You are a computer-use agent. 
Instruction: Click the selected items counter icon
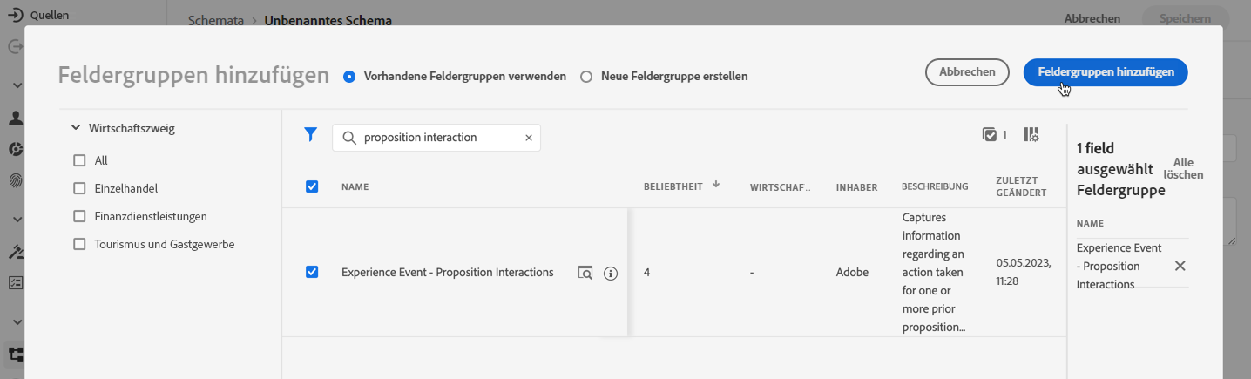tap(990, 134)
